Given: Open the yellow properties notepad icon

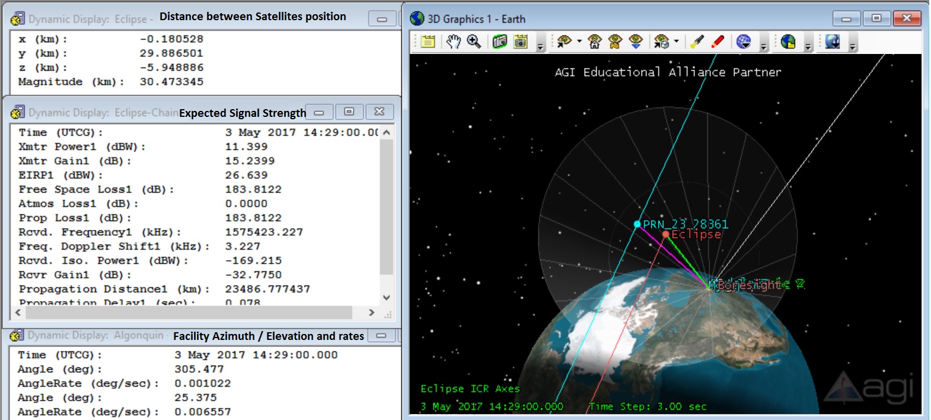Looking at the screenshot, I should 428,42.
